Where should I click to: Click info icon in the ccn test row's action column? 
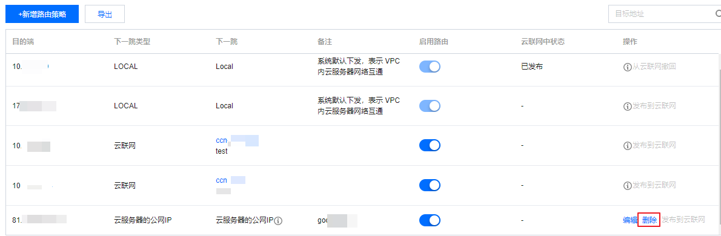626,146
